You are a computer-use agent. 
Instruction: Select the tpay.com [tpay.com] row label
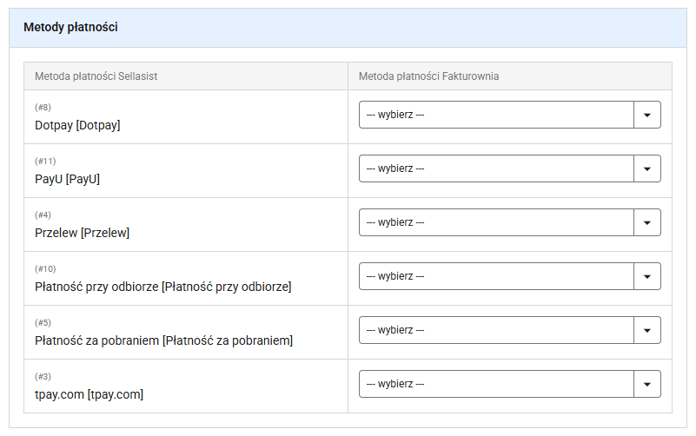coord(89,394)
